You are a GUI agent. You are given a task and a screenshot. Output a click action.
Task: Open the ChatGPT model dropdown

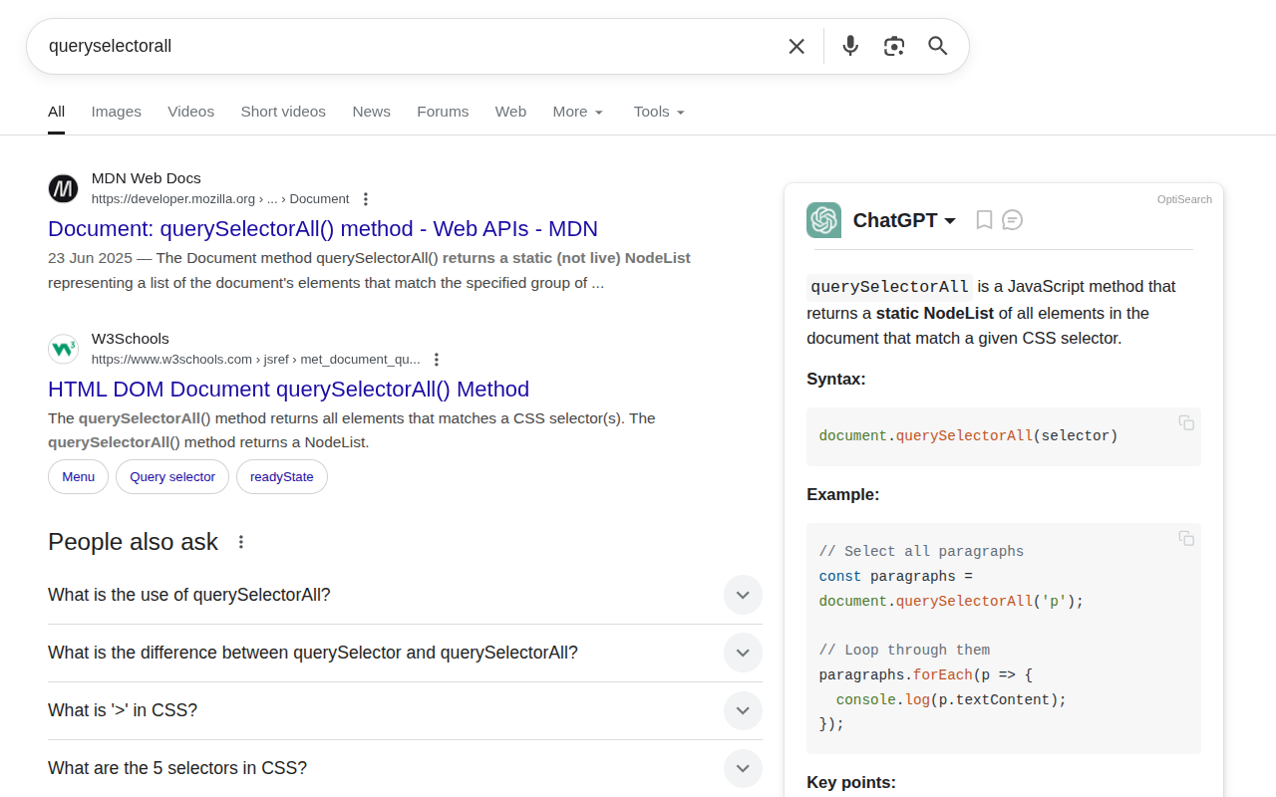tap(950, 220)
